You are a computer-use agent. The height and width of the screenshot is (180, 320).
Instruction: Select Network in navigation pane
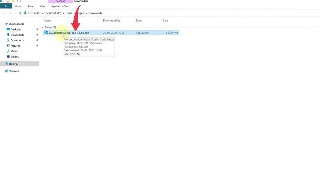point(14,71)
